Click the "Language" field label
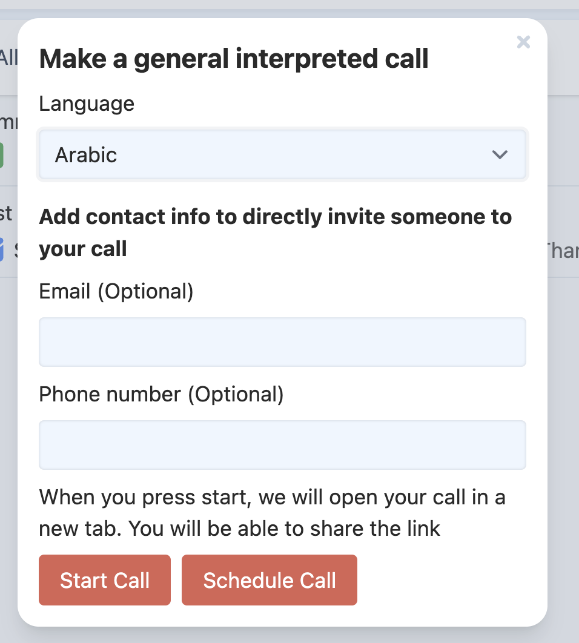 click(x=87, y=104)
